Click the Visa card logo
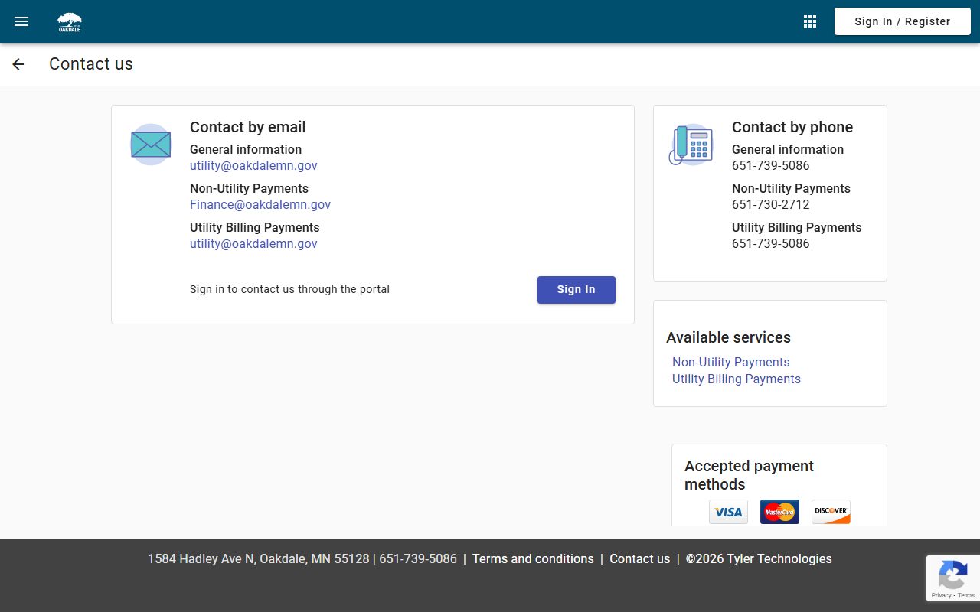980x612 pixels. coord(728,512)
